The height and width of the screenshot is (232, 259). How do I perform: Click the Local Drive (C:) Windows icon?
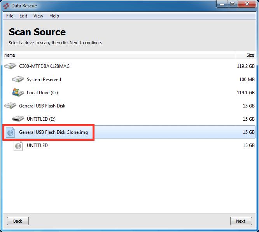[x=18, y=92]
